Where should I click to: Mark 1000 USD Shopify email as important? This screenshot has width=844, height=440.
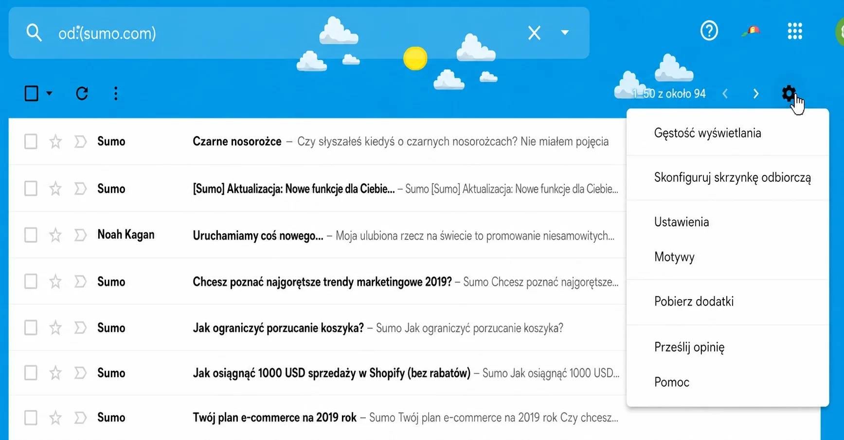pyautogui.click(x=80, y=373)
